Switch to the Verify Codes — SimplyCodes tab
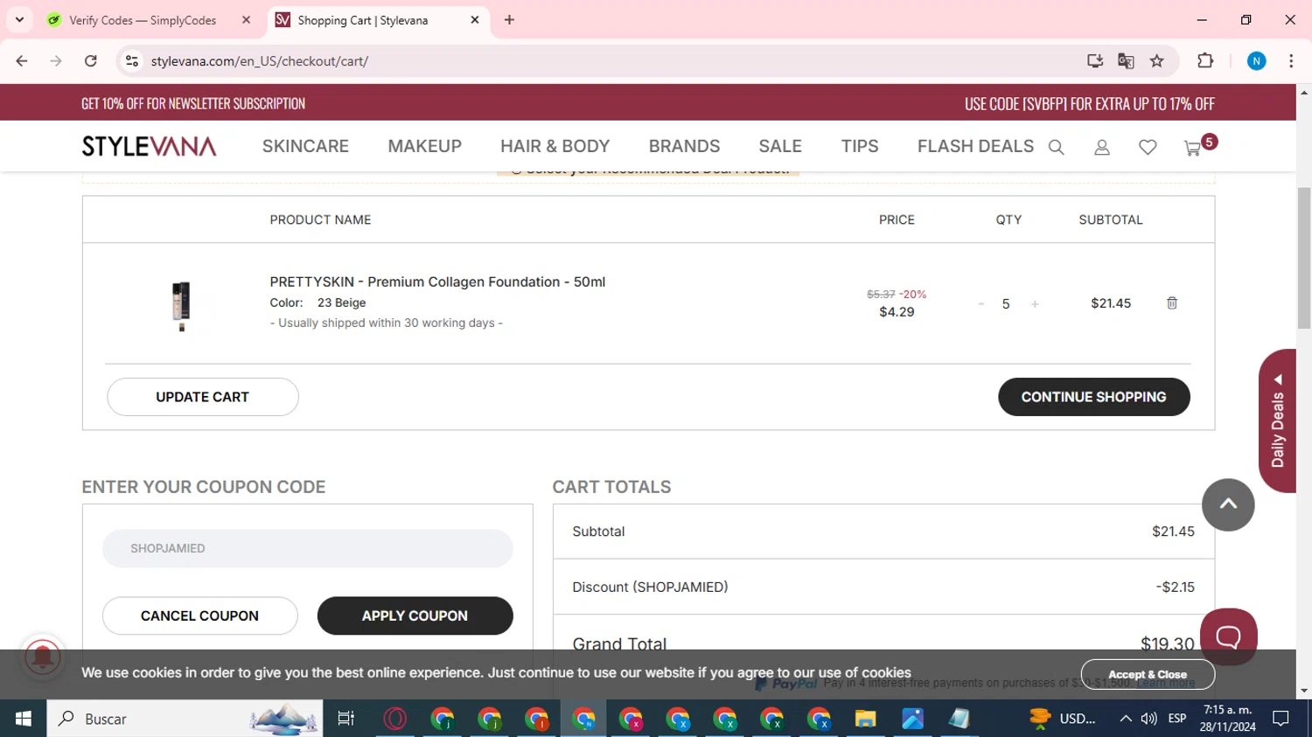The width and height of the screenshot is (1312, 737). [143, 20]
